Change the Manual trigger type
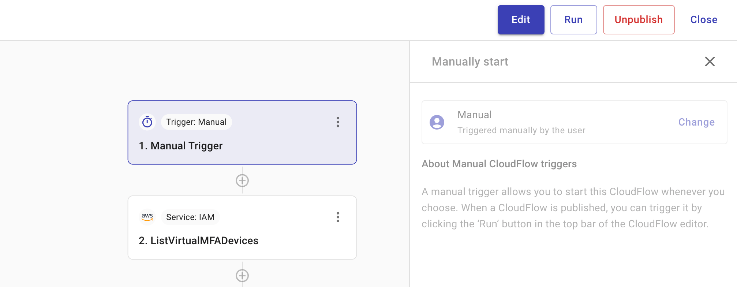This screenshot has height=287, width=737. (696, 122)
